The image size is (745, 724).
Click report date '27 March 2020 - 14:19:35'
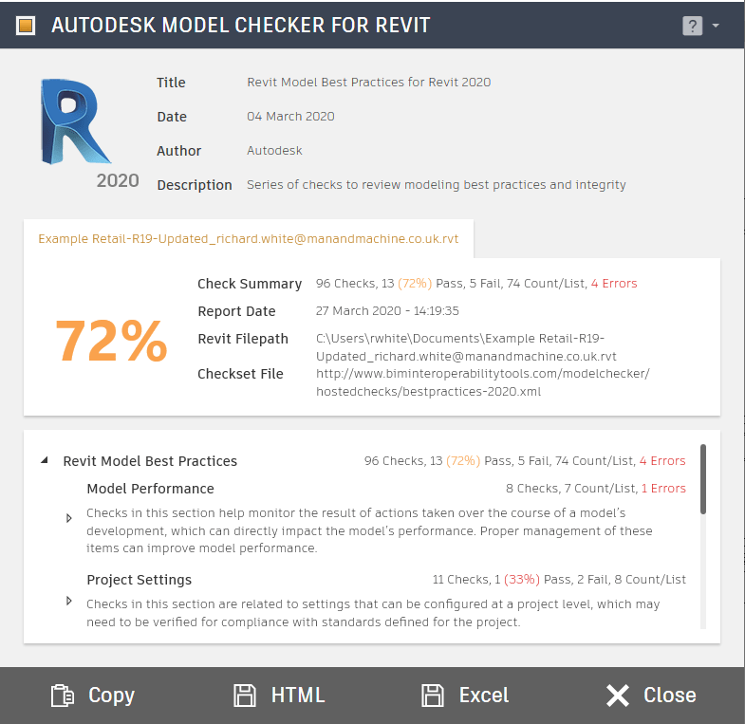click(387, 311)
